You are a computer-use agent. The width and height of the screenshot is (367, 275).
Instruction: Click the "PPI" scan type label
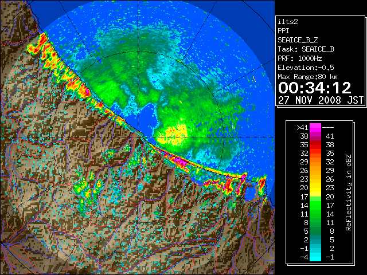(x=283, y=31)
